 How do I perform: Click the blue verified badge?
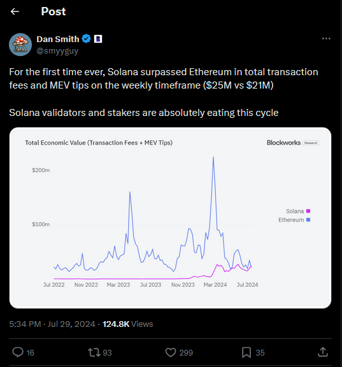[x=87, y=39]
